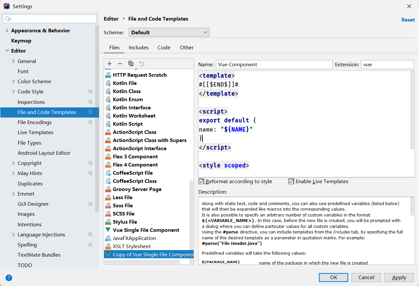The image size is (419, 286).
Task: Click the ActionScript Class template icon
Action: (x=108, y=132)
